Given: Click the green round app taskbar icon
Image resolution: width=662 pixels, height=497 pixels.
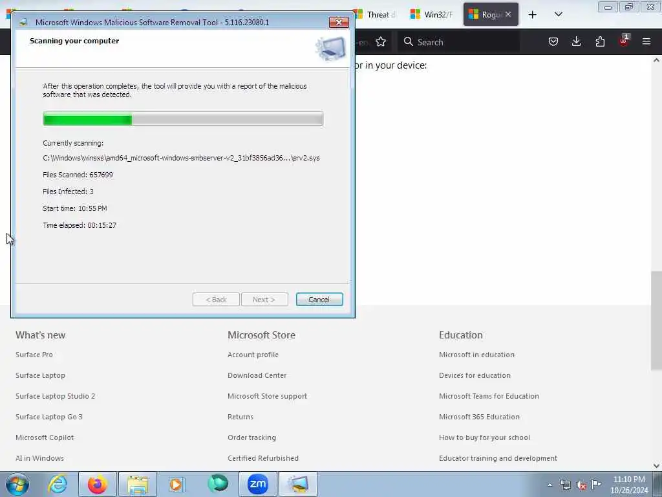Looking at the screenshot, I should click(218, 483).
